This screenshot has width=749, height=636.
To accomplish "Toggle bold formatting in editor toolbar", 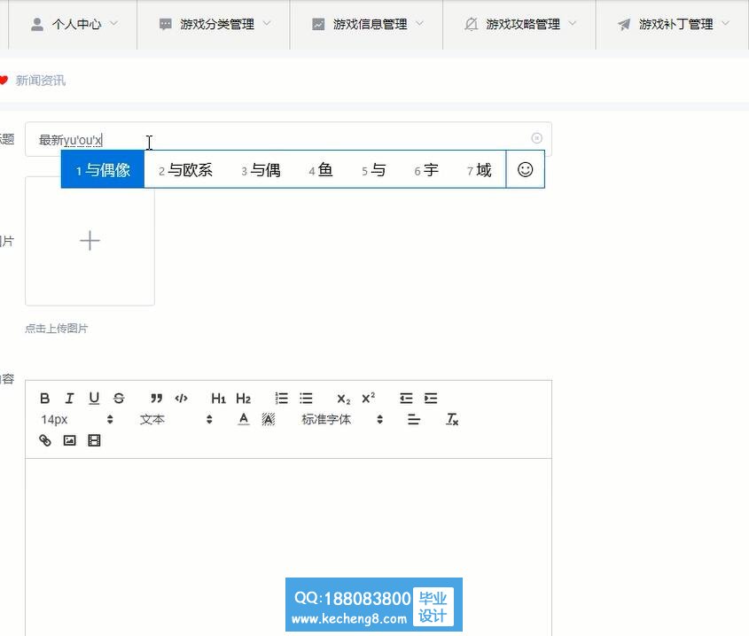I will click(45, 399).
